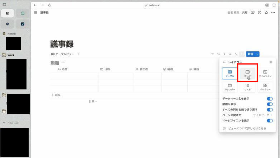Click the 日時 column header

coord(105,69)
